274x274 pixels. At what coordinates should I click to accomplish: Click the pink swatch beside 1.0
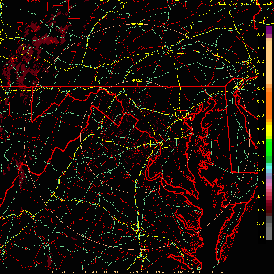269,184
